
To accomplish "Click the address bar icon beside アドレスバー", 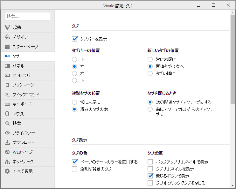I will [7, 75].
